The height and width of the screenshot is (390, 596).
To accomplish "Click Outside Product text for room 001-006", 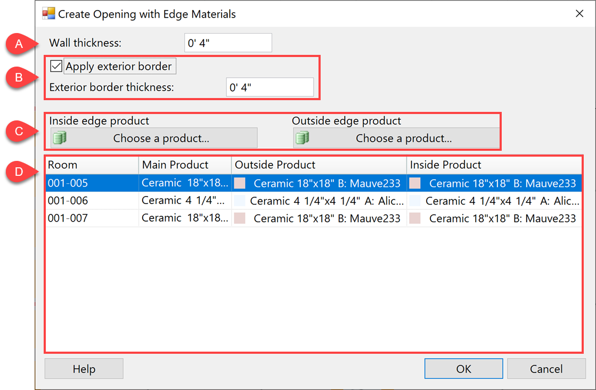I will point(327,201).
